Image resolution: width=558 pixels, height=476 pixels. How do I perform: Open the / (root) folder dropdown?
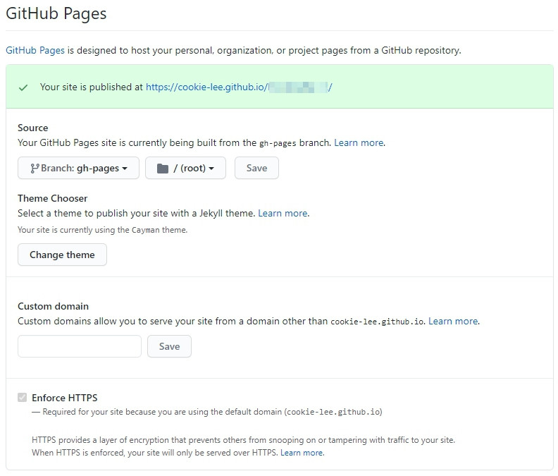coord(185,168)
